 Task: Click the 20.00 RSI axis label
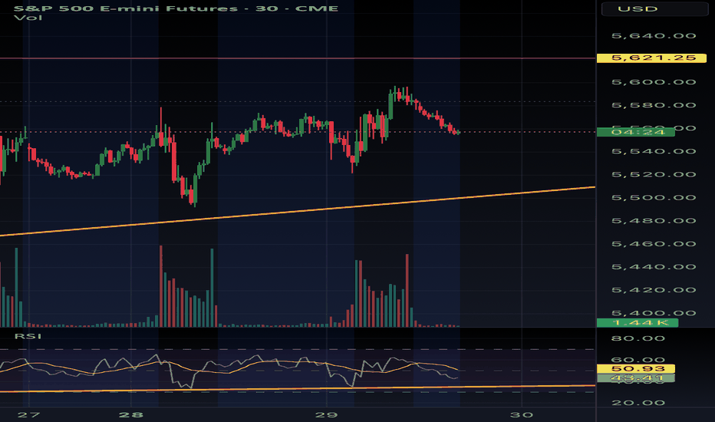(x=638, y=403)
